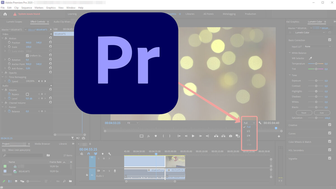Toggle the Curves section checkbox
The image size is (336, 189).
click(x=330, y=133)
